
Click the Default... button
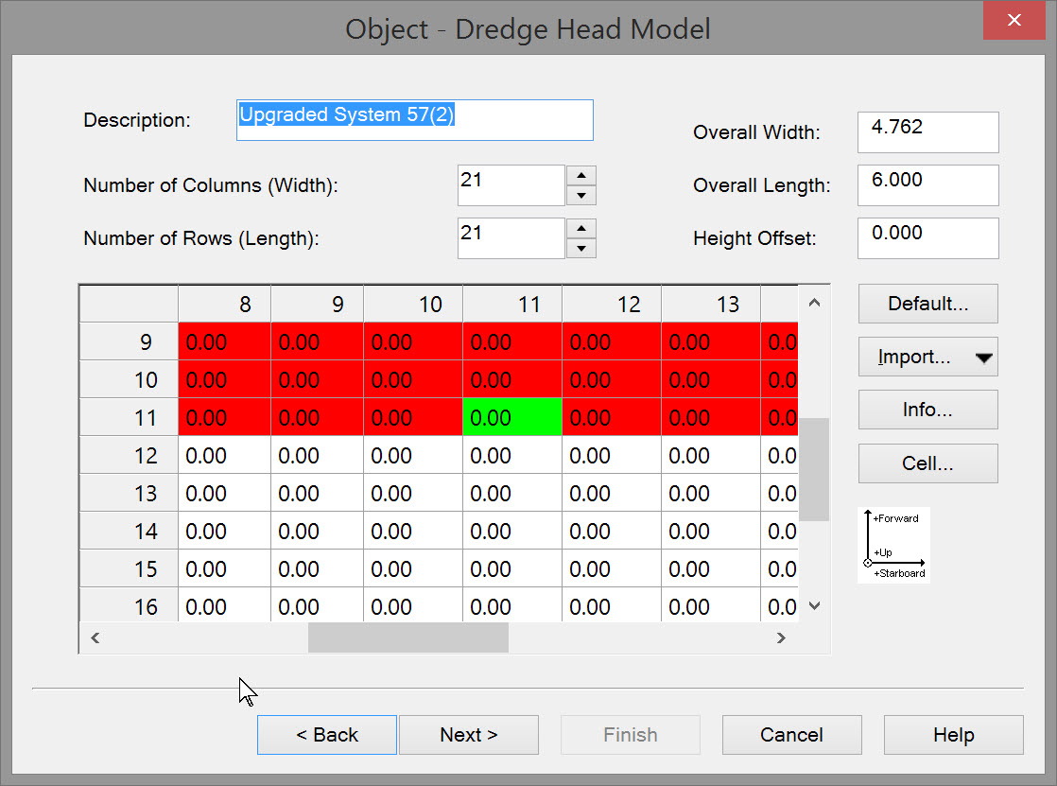point(927,305)
